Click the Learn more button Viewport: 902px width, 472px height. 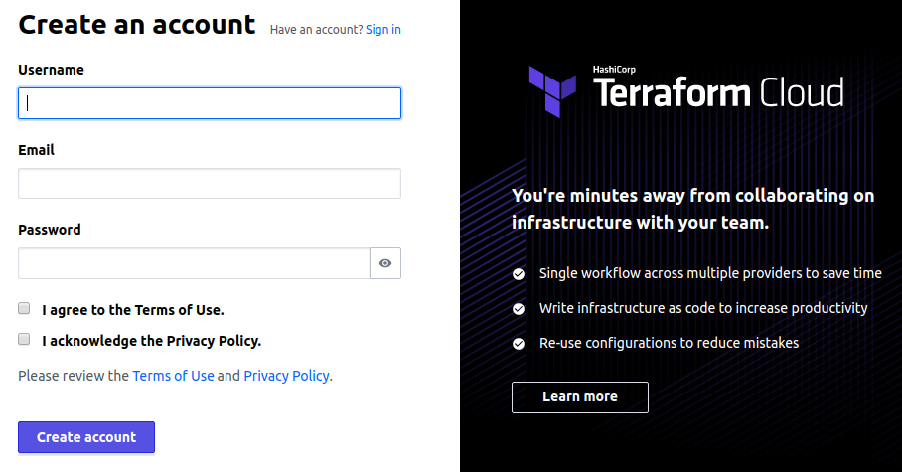point(580,397)
